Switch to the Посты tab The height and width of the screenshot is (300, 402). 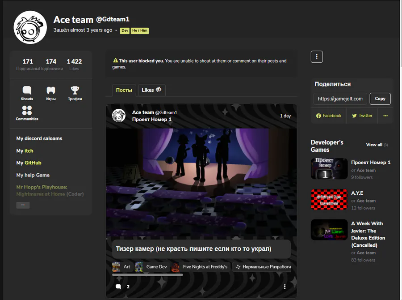tap(124, 90)
